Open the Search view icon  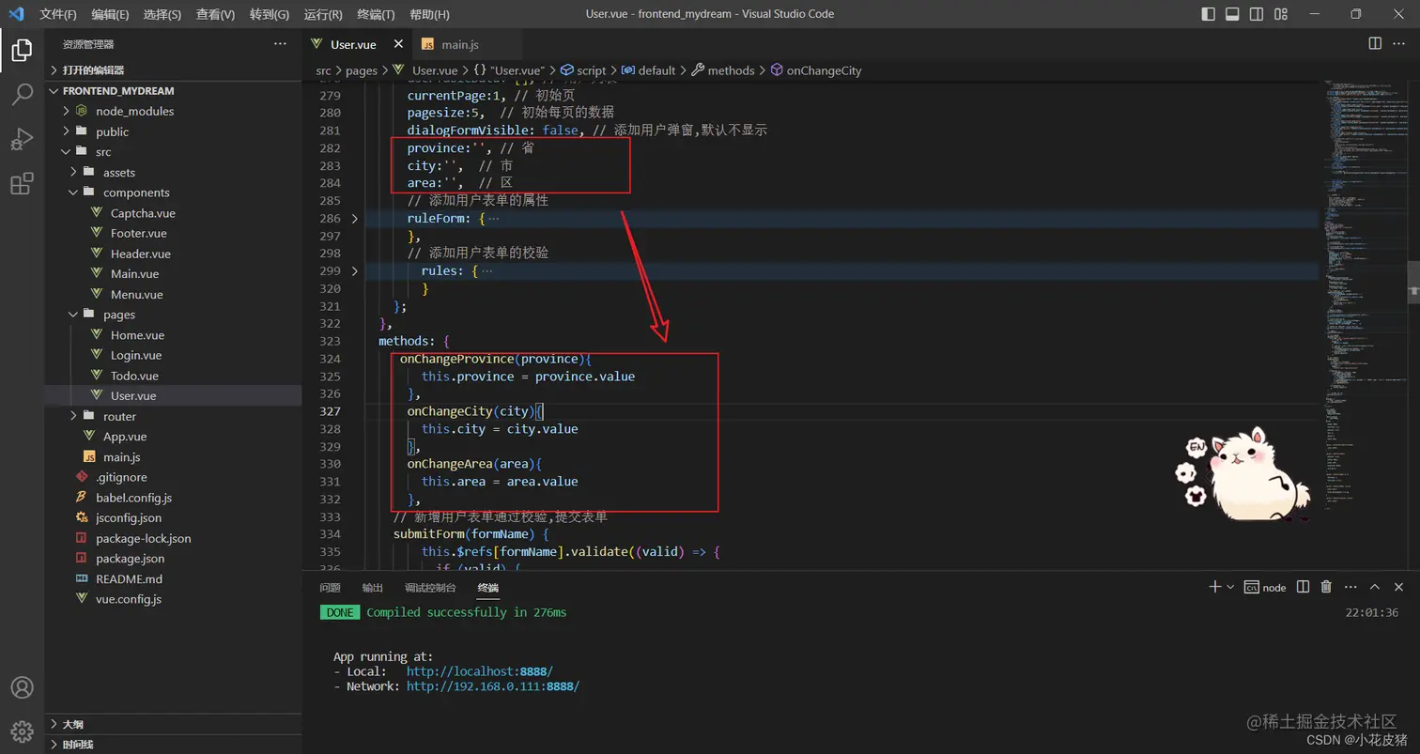(x=22, y=94)
